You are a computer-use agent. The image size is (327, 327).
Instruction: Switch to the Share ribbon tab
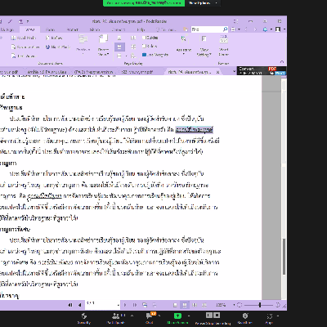coord(95,29)
